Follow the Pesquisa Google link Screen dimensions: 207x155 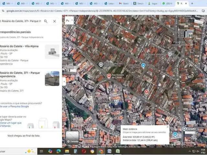[x=19, y=106]
